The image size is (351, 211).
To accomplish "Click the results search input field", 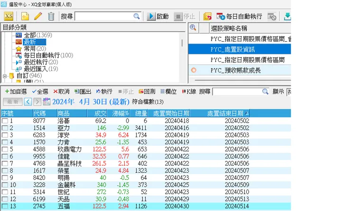I will tap(237, 92).
